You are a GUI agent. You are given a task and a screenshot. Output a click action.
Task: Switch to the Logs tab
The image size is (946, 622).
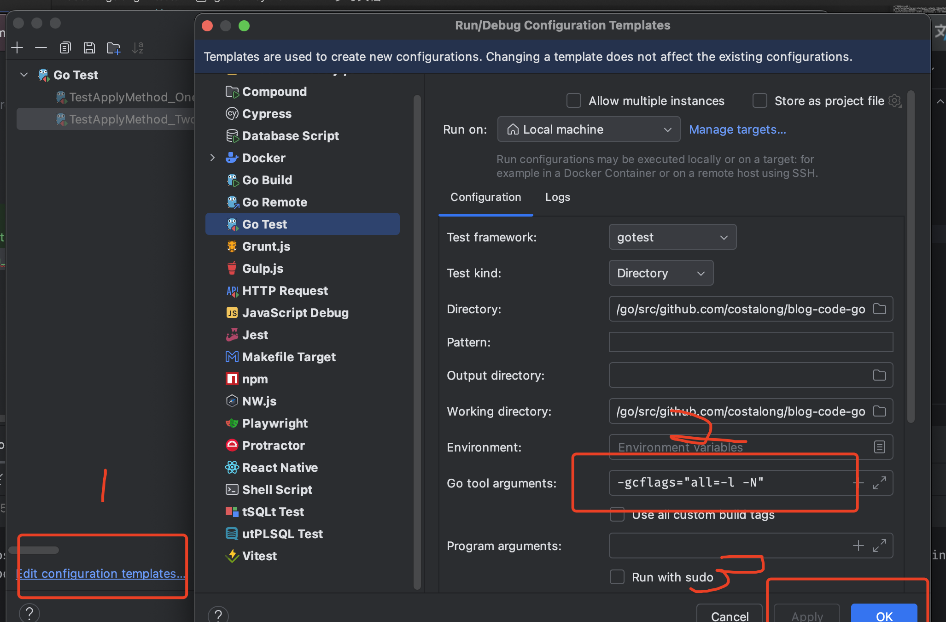(557, 197)
